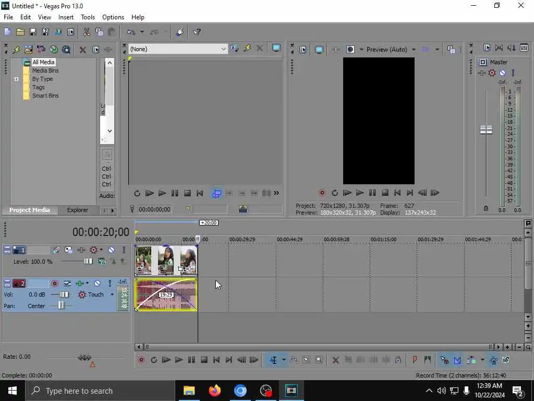Viewport: 534px width, 401px height.
Task: Open the Normal Edit Tool dropdown arrow
Action: coord(283,360)
